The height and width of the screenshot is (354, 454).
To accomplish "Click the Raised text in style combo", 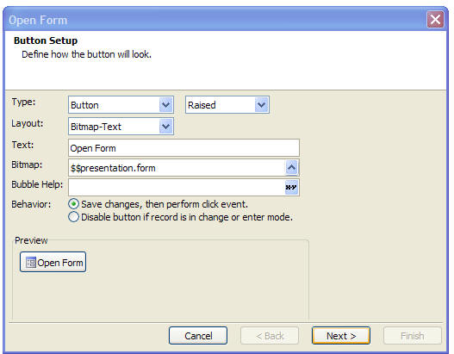I will click(202, 105).
